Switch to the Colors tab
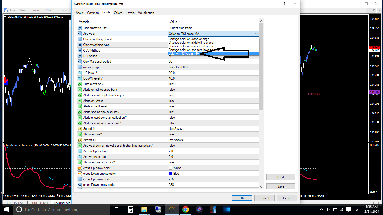This screenshot has width=383, height=215. [x=118, y=13]
